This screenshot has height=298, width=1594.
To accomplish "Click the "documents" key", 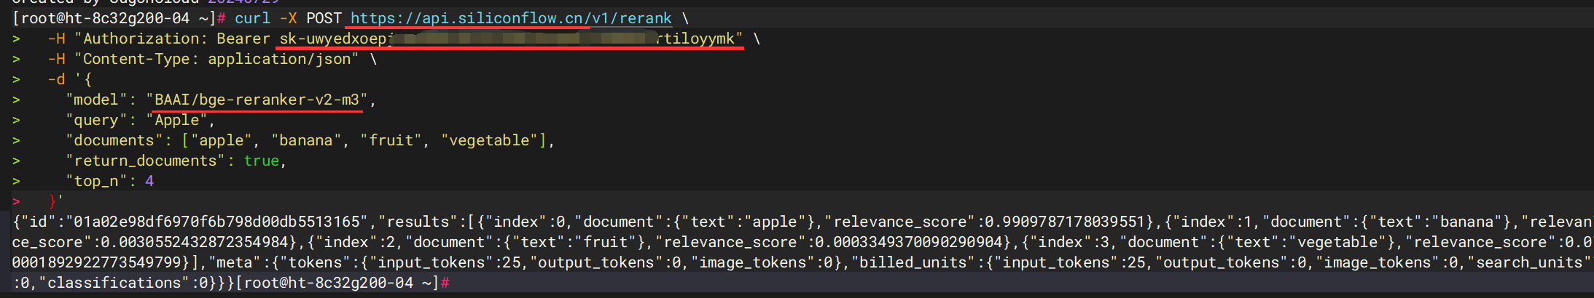I will (114, 140).
